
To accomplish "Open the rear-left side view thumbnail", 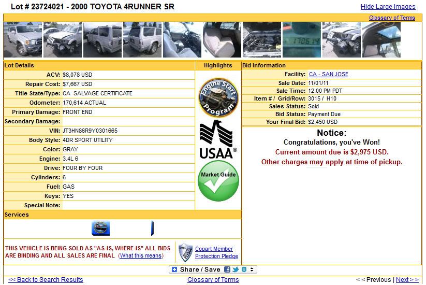I will click(x=102, y=40).
